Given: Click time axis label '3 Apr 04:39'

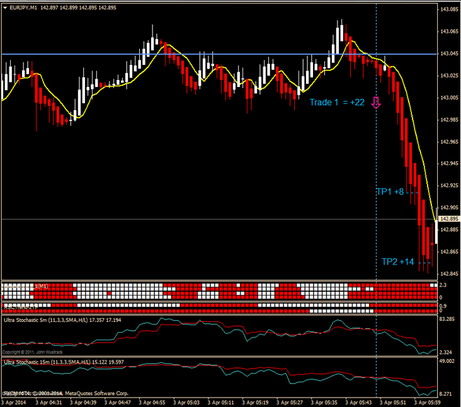Looking at the screenshot, I should click(x=83, y=403).
